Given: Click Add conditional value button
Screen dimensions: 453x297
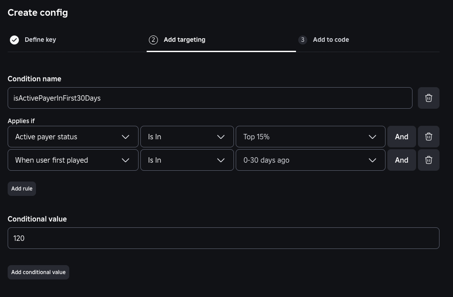Looking at the screenshot, I should [x=38, y=272].
